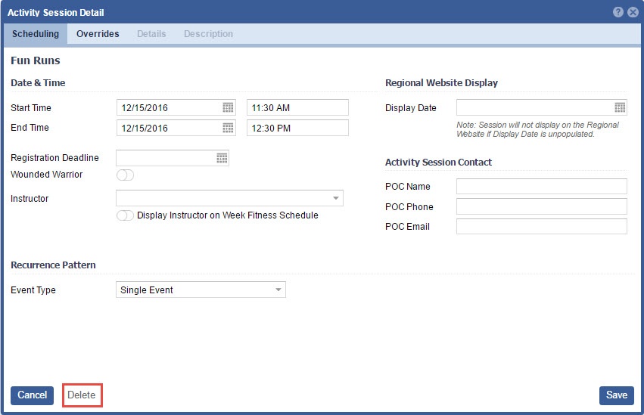Image resolution: width=644 pixels, height=415 pixels.
Task: Click the Delete button
Action: point(82,395)
